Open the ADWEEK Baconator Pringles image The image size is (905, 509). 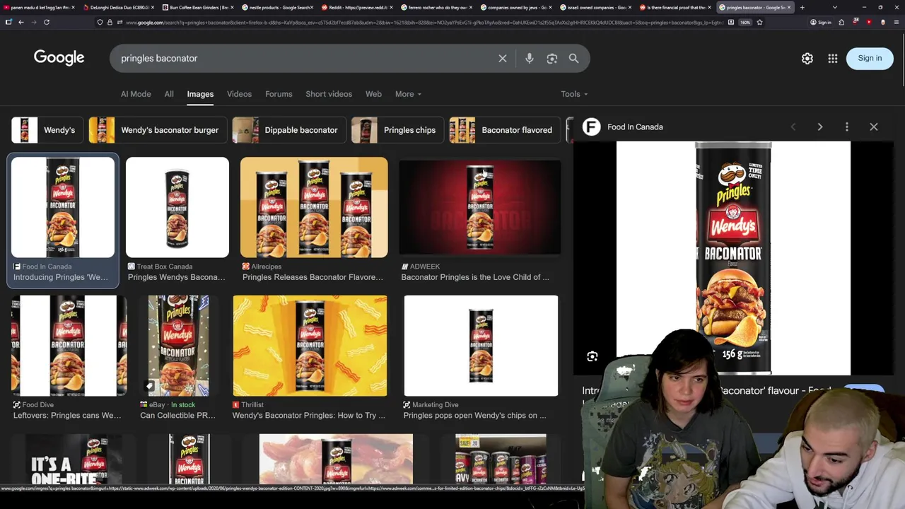click(480, 207)
